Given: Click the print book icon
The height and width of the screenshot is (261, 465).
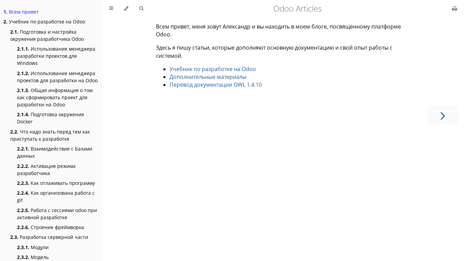Looking at the screenshot, I should 454,9.
